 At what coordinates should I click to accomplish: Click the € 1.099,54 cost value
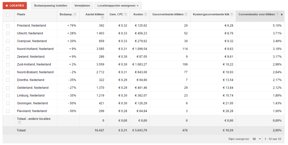[140, 49]
